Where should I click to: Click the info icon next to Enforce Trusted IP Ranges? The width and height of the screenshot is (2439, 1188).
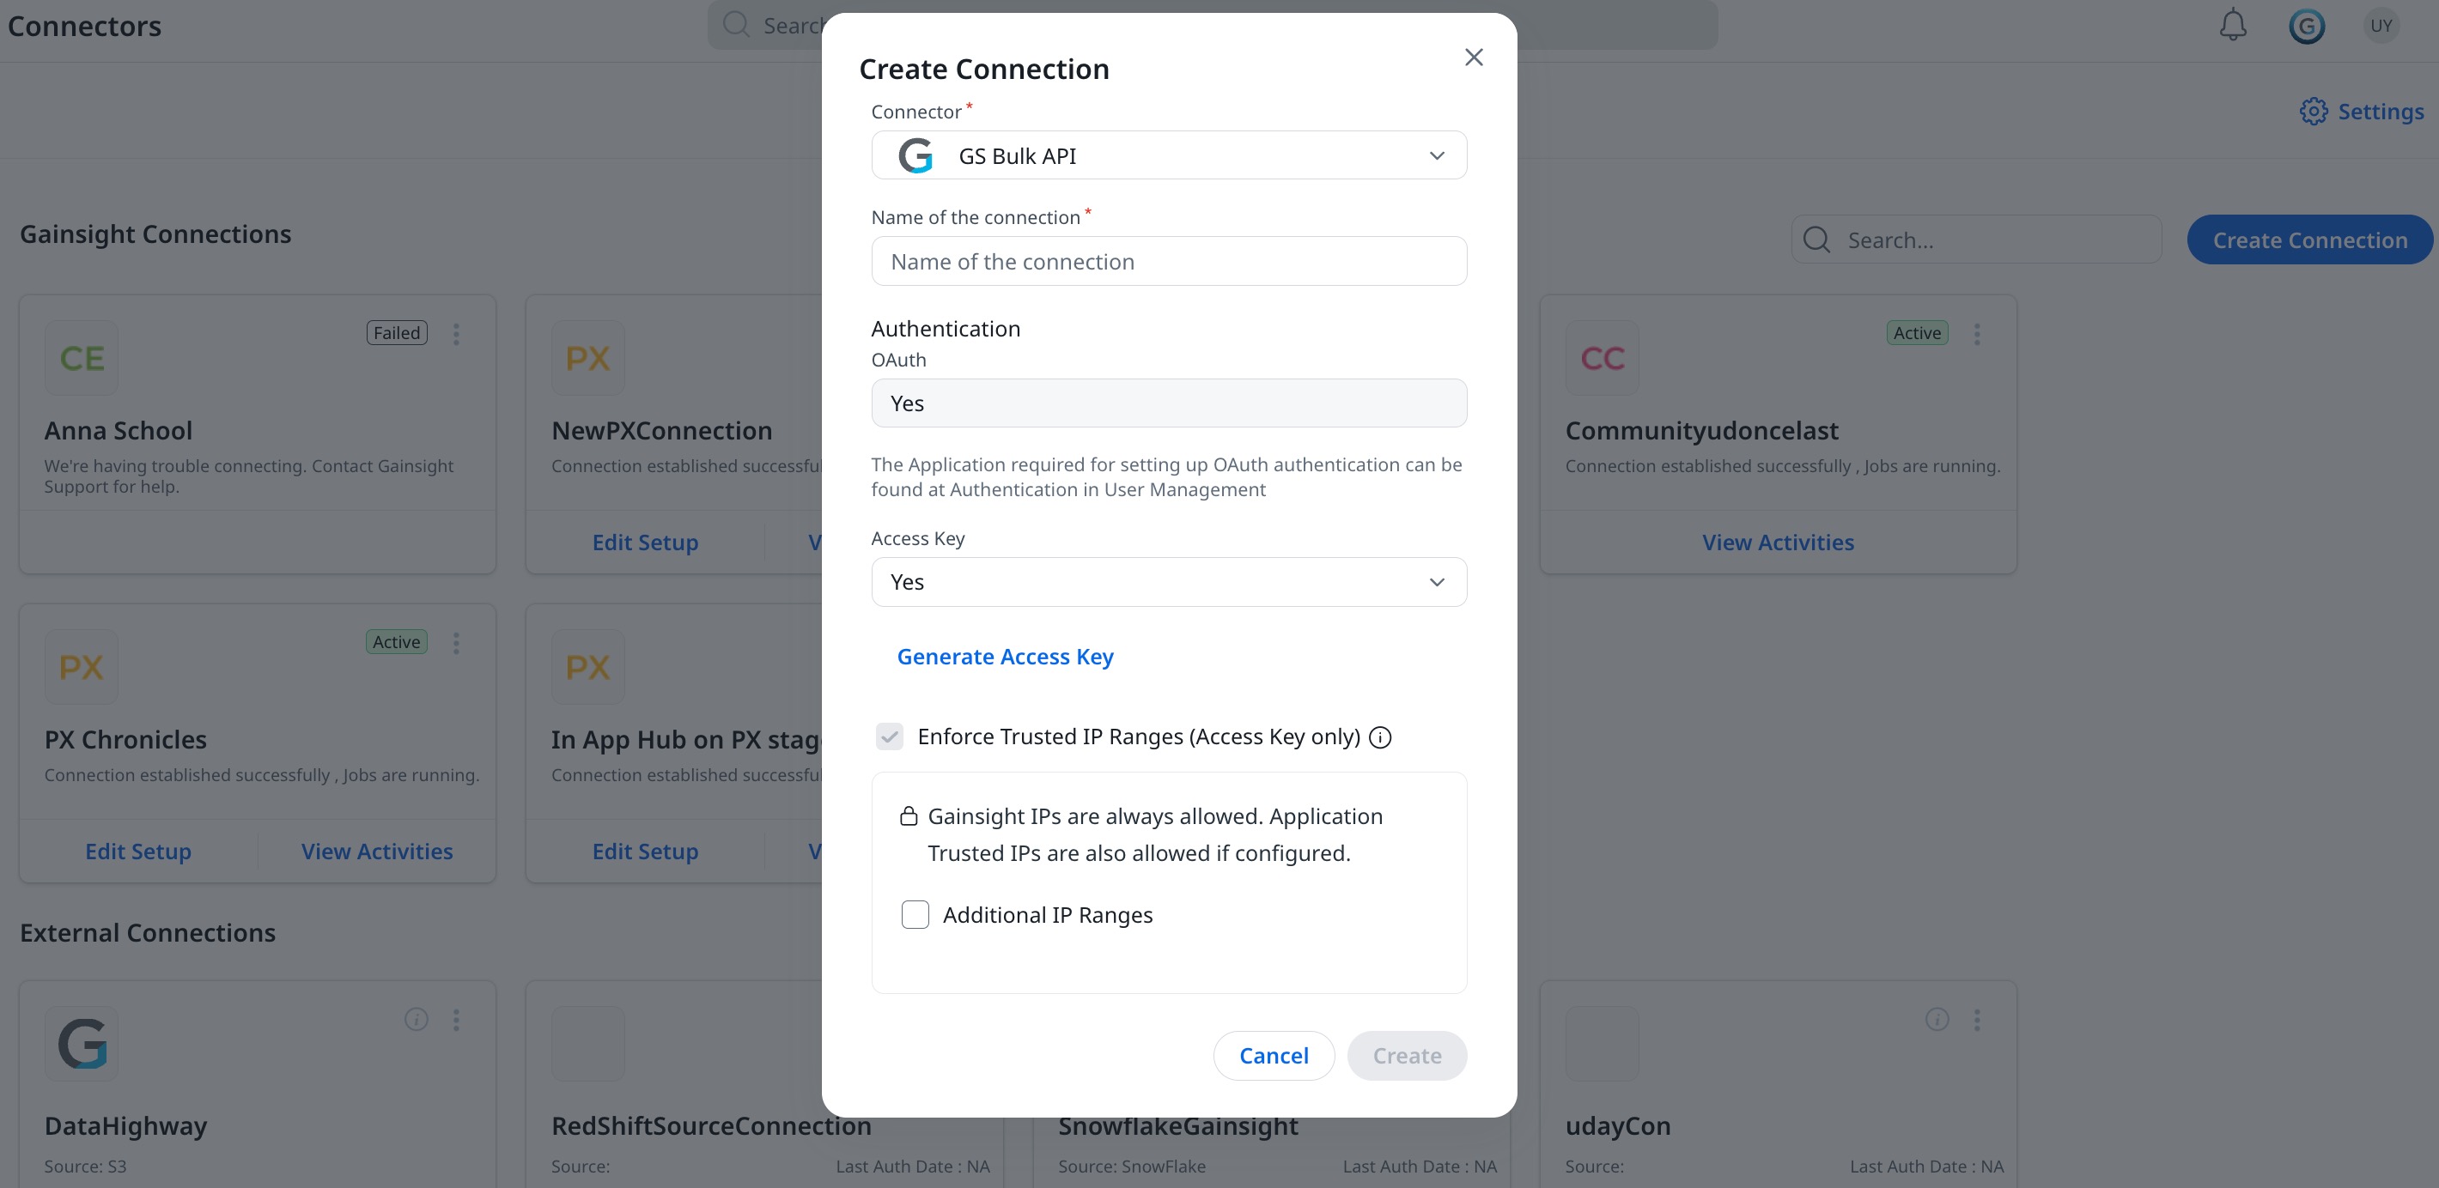point(1379,737)
